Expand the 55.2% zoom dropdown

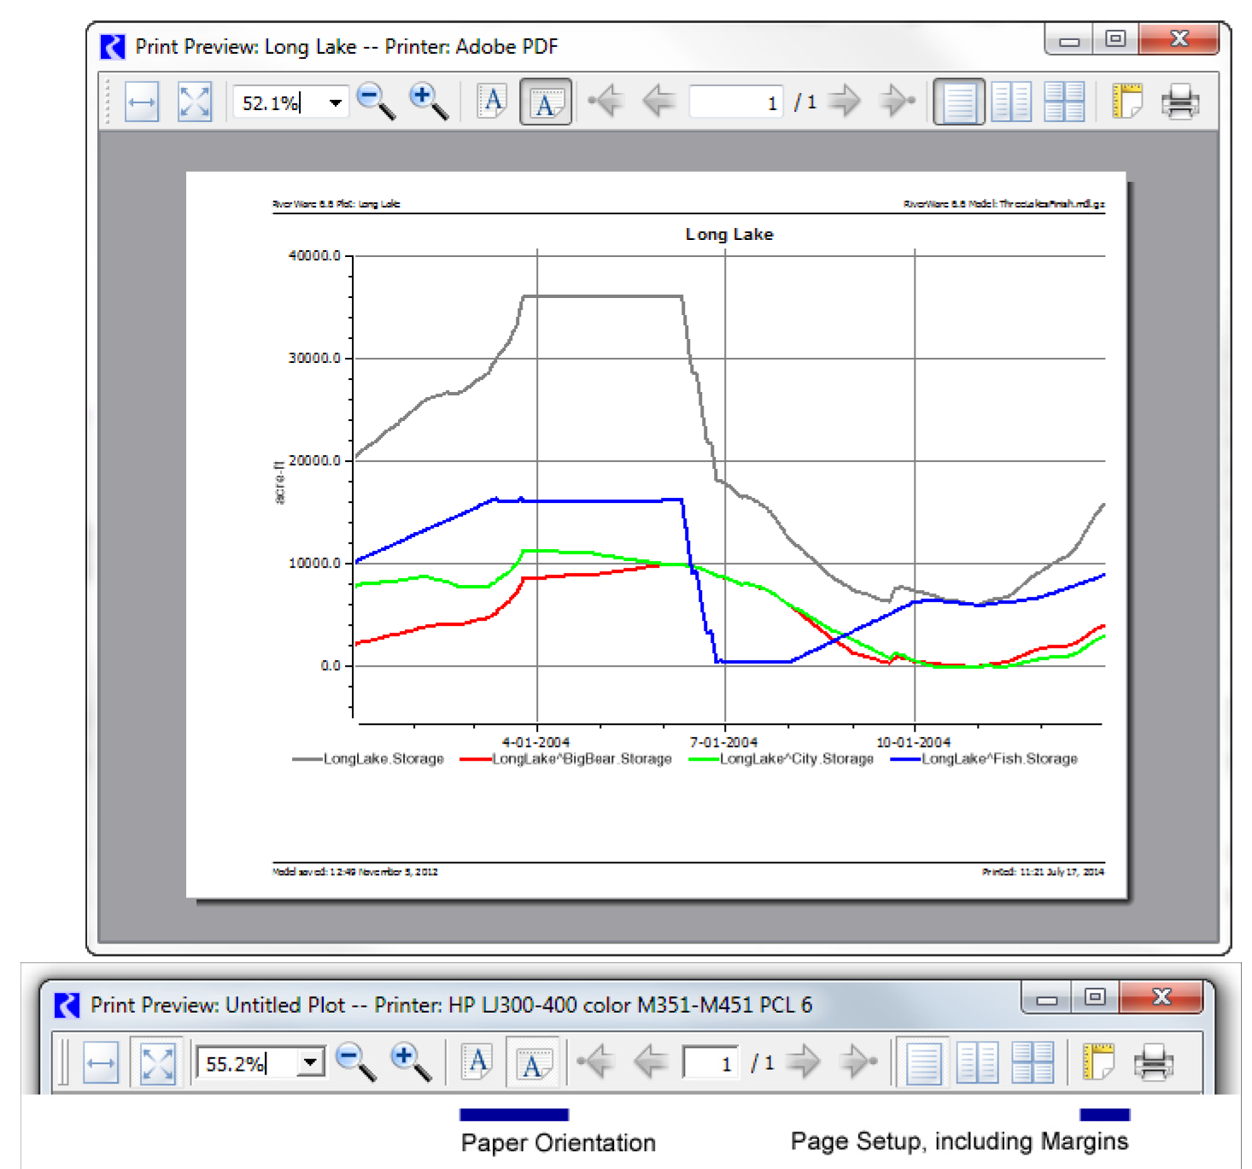(x=311, y=1062)
